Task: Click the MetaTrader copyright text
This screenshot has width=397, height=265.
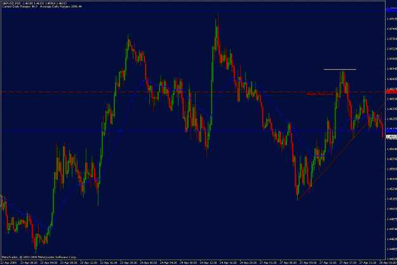Action: (x=39, y=257)
